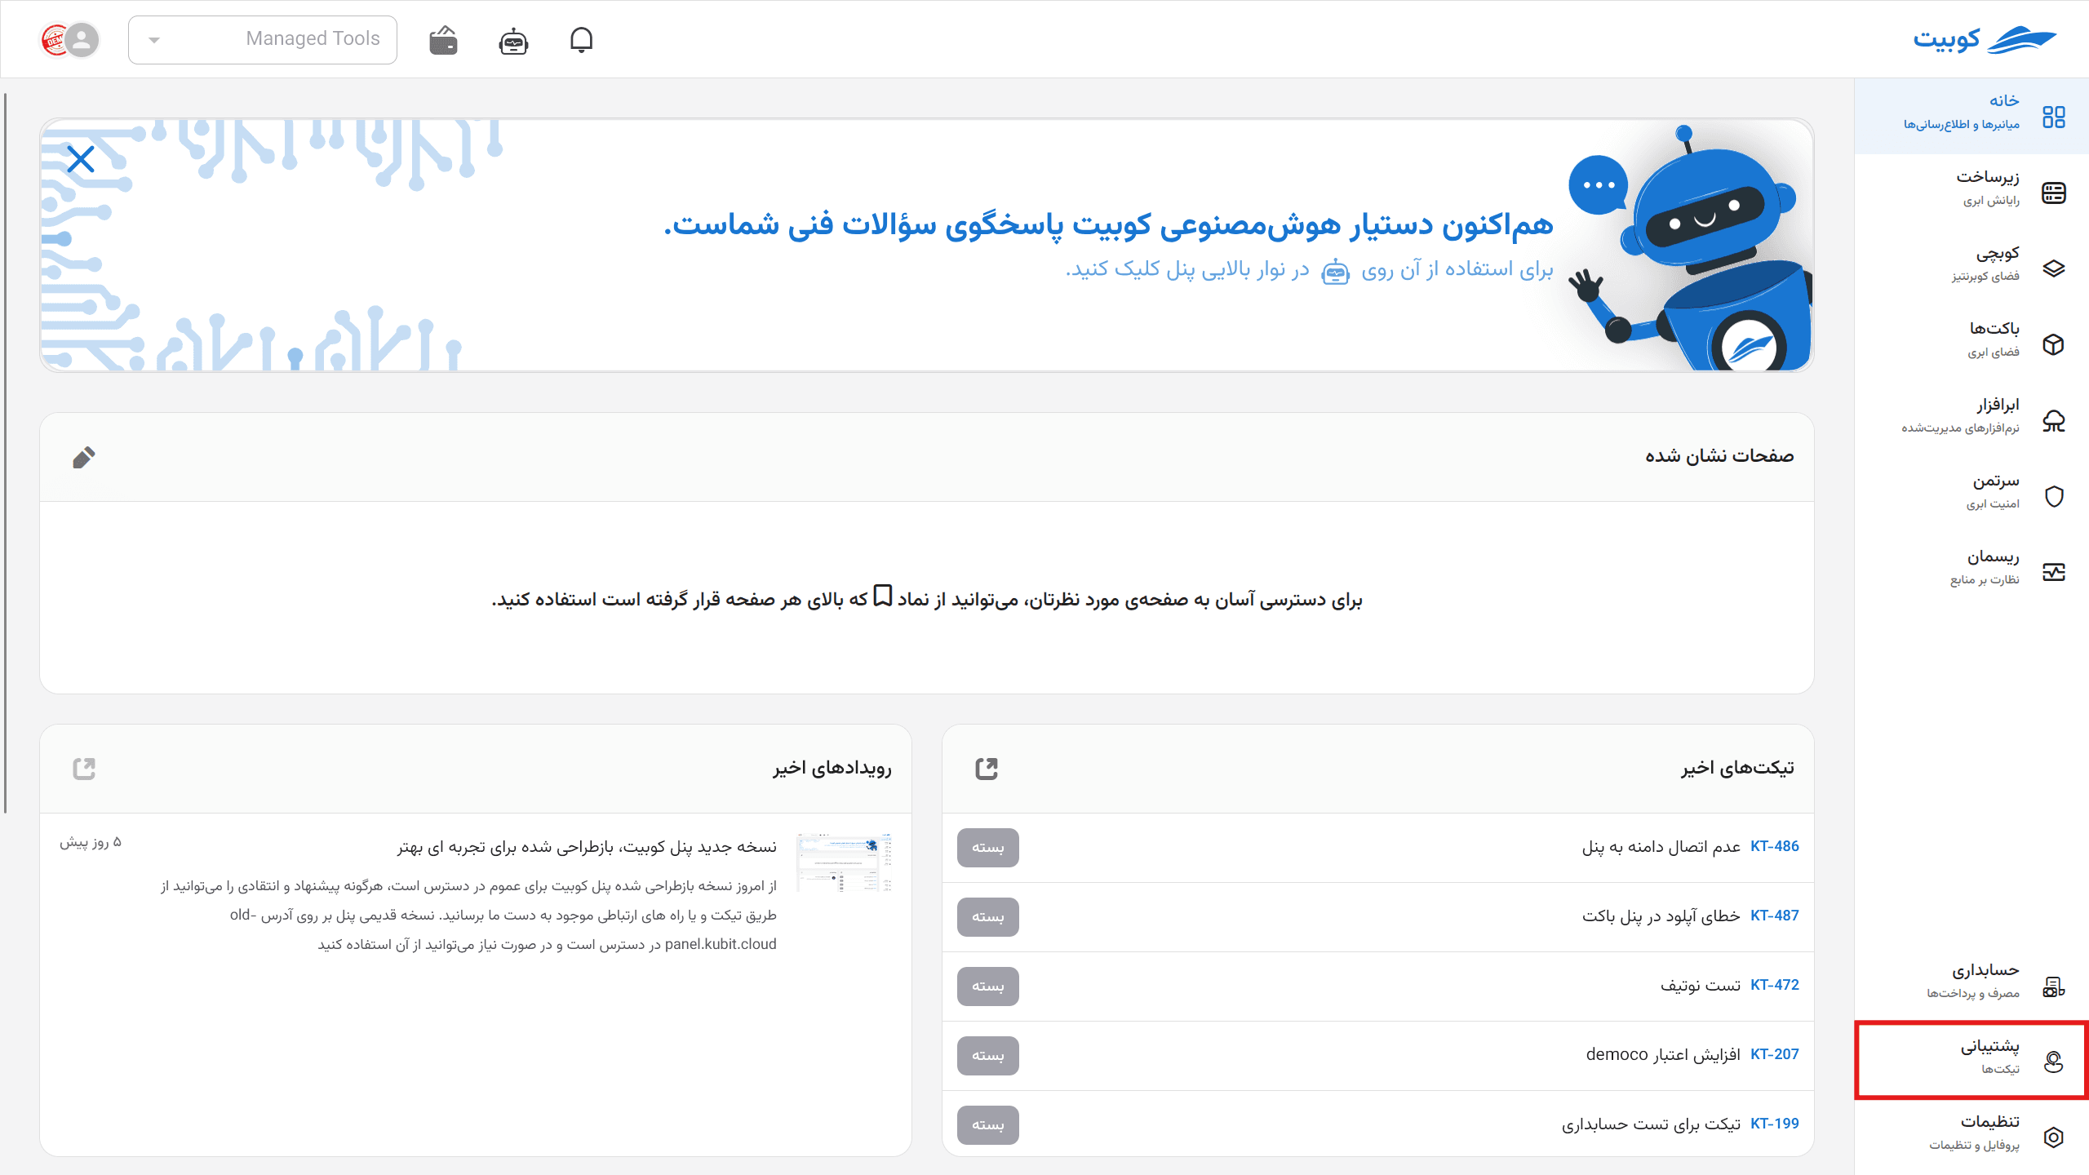Close the AI assistant banner
This screenshot has height=1175, width=2089.
81,159
